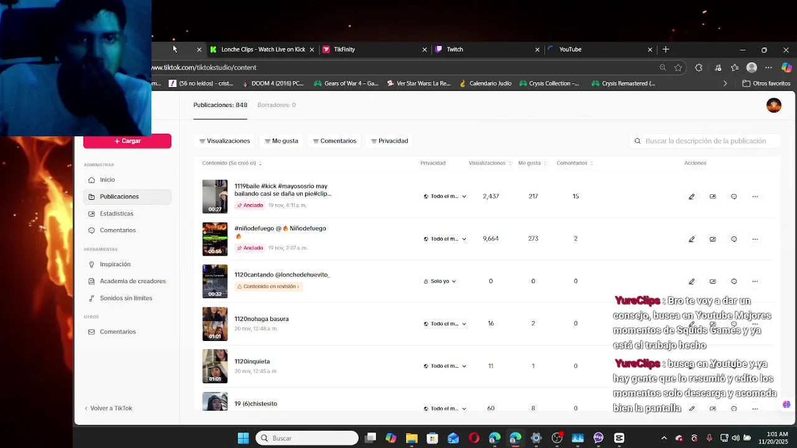The height and width of the screenshot is (448, 797).
Task: Open a new browser tab
Action: point(666,49)
